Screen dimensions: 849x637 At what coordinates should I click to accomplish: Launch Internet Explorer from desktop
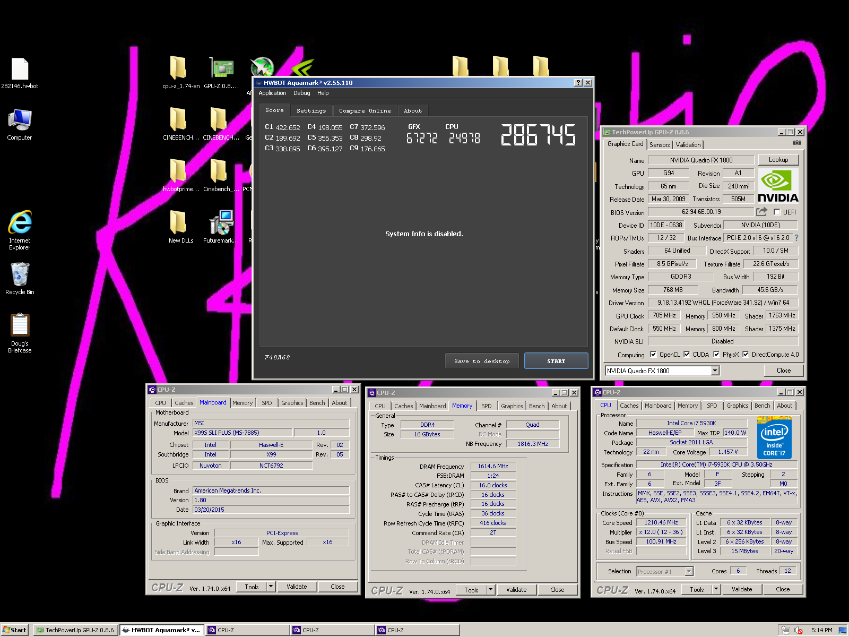click(x=20, y=229)
